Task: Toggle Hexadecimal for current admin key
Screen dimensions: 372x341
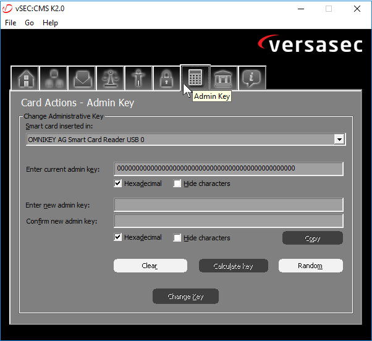Action: [117, 183]
